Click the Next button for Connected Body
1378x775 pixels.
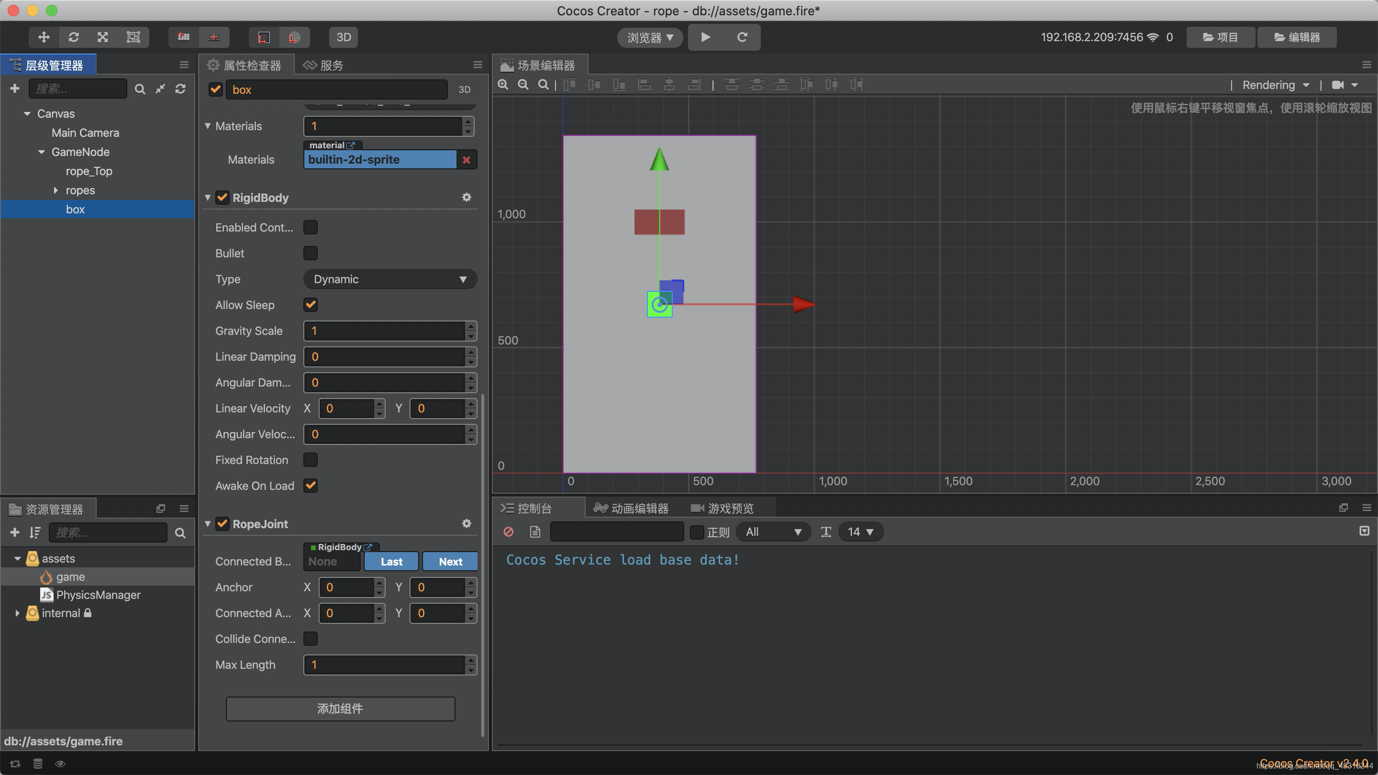tap(450, 562)
